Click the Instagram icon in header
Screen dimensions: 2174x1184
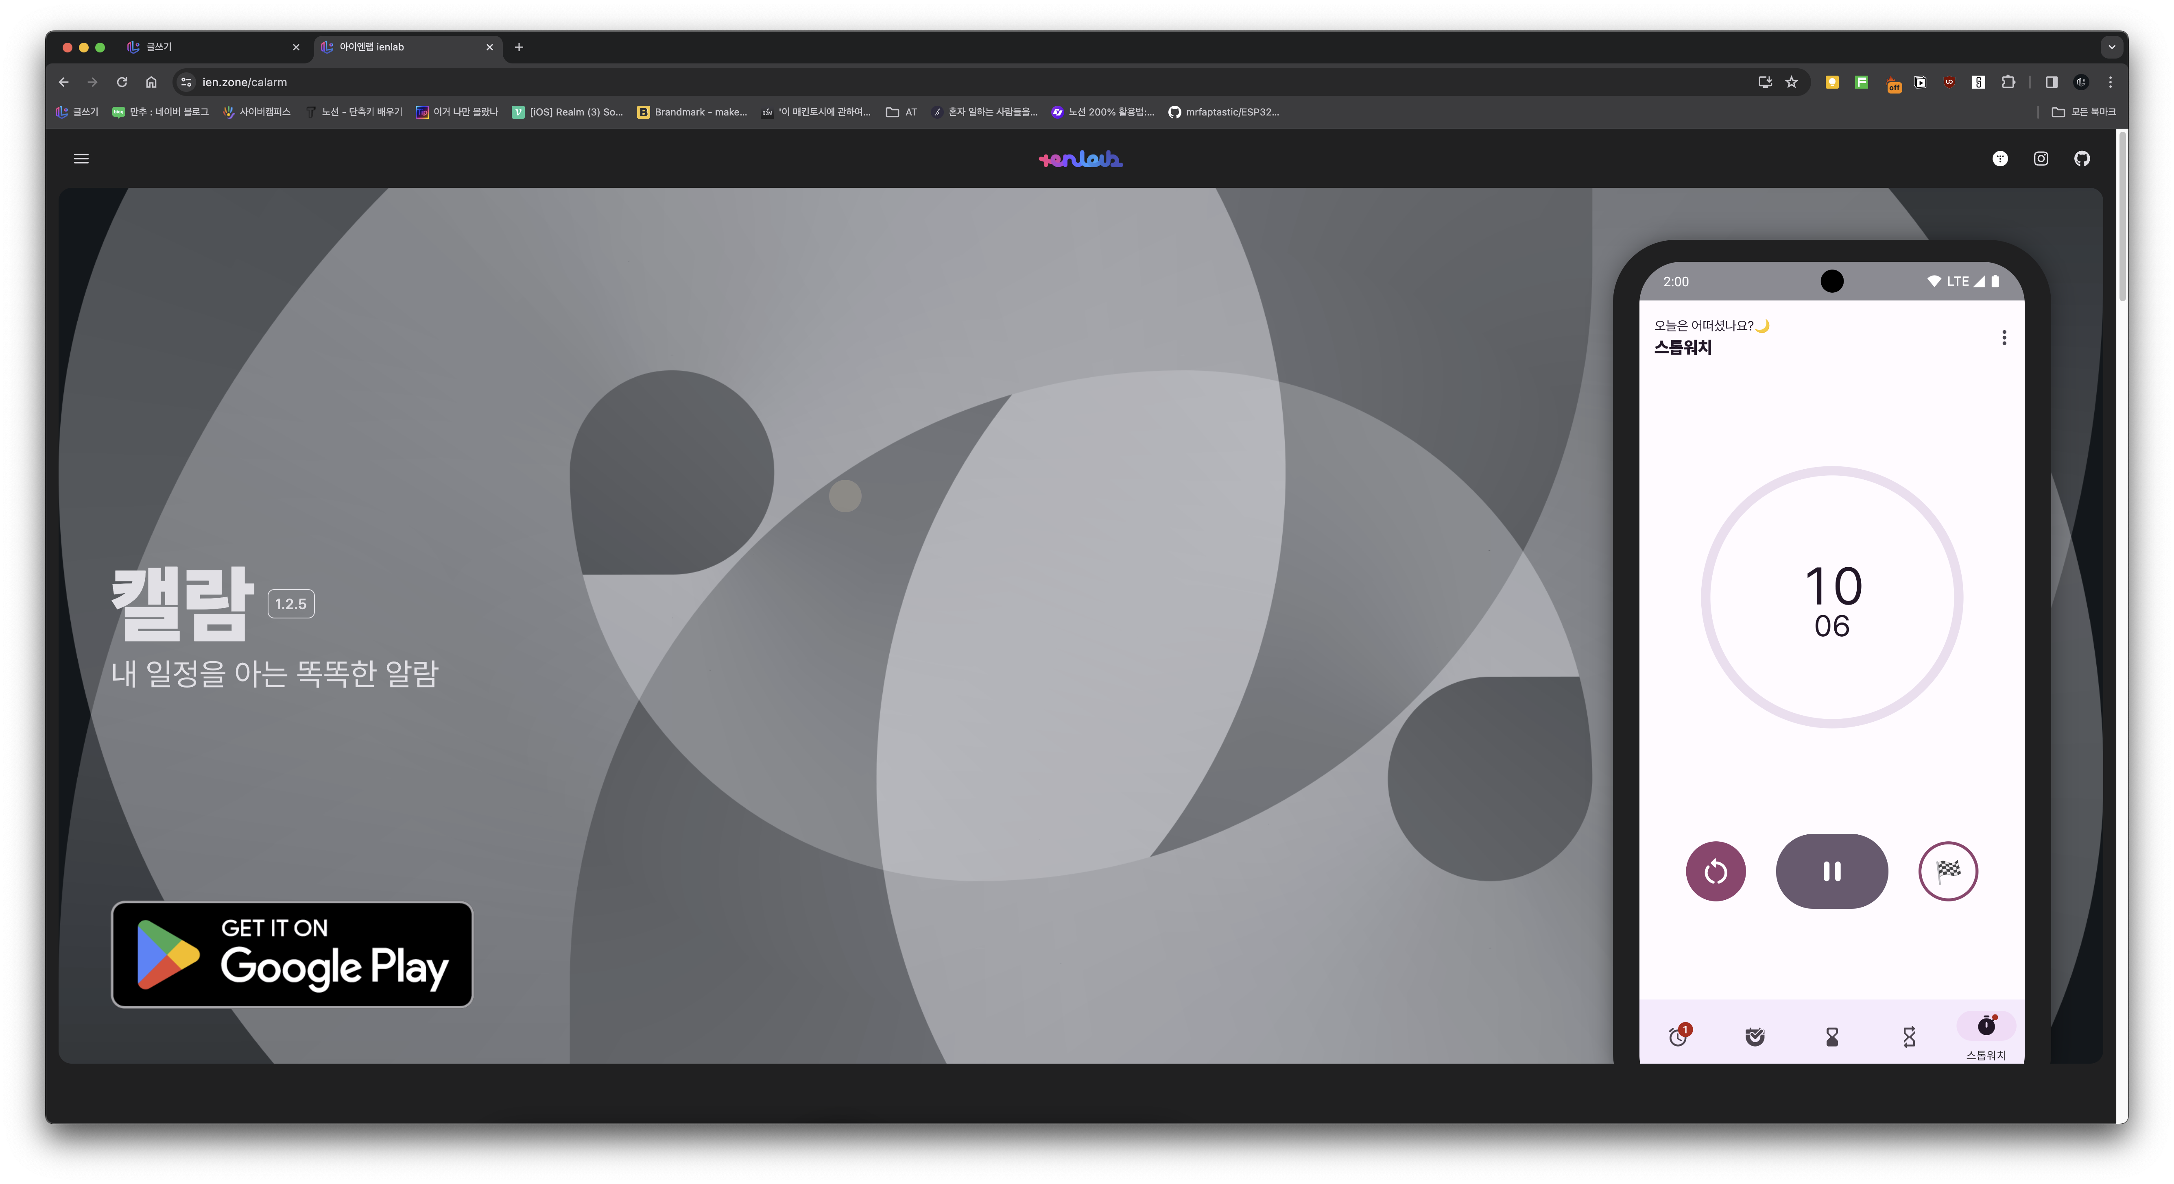click(x=2041, y=159)
